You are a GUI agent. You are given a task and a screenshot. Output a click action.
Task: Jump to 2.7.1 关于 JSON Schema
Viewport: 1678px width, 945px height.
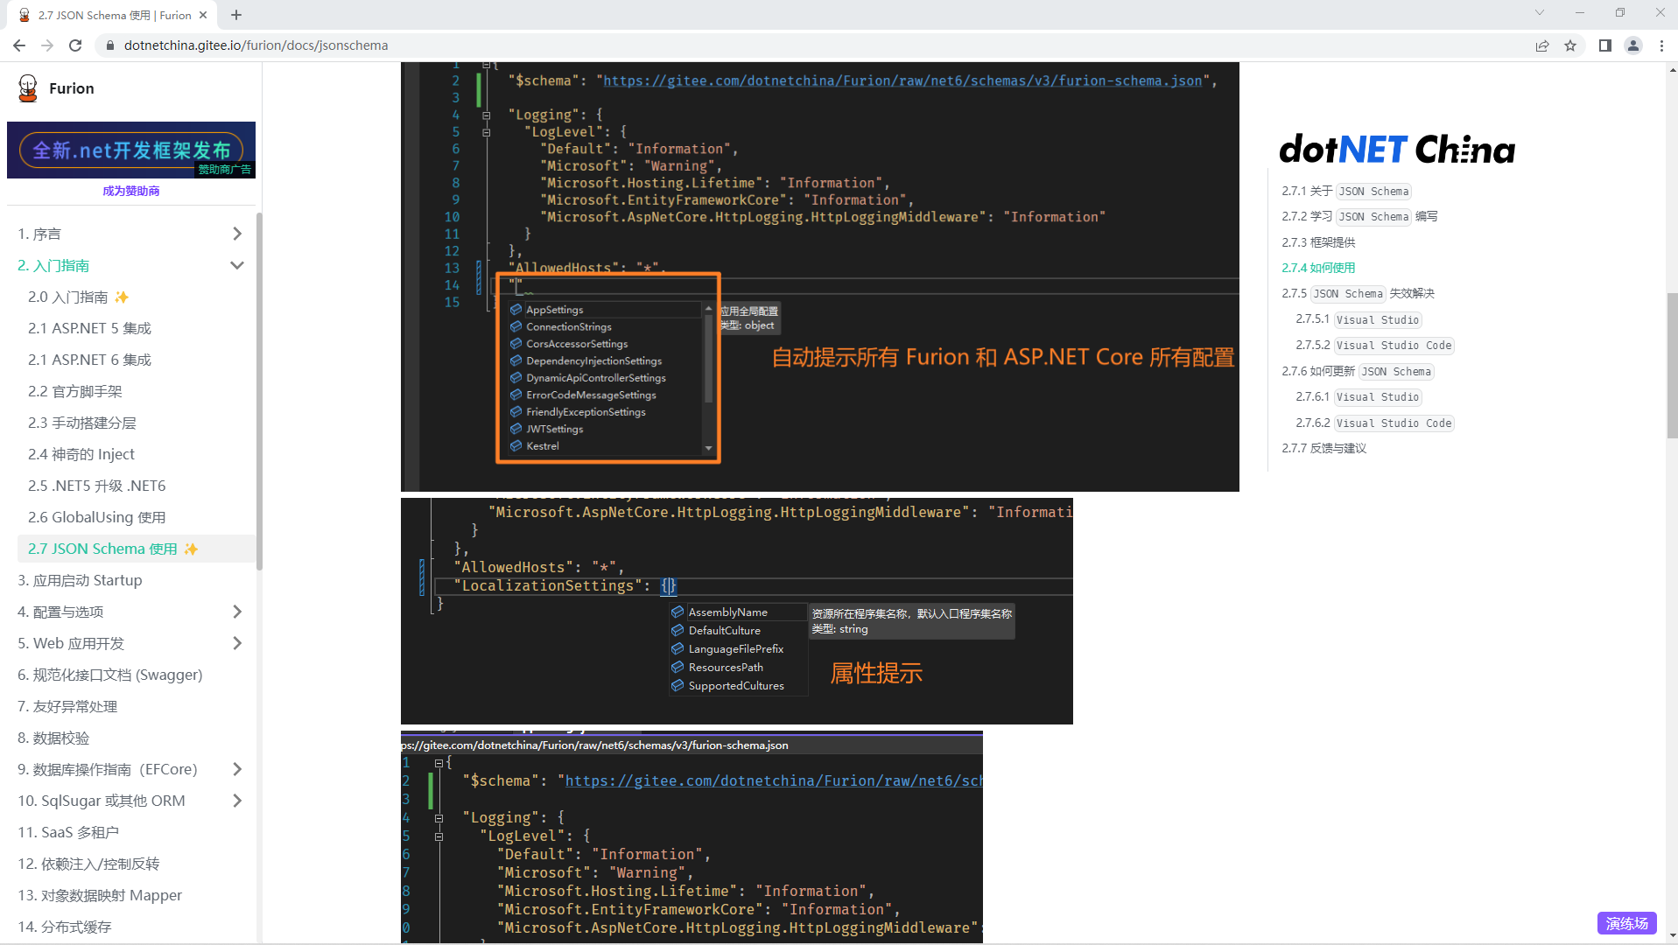click(x=1346, y=191)
